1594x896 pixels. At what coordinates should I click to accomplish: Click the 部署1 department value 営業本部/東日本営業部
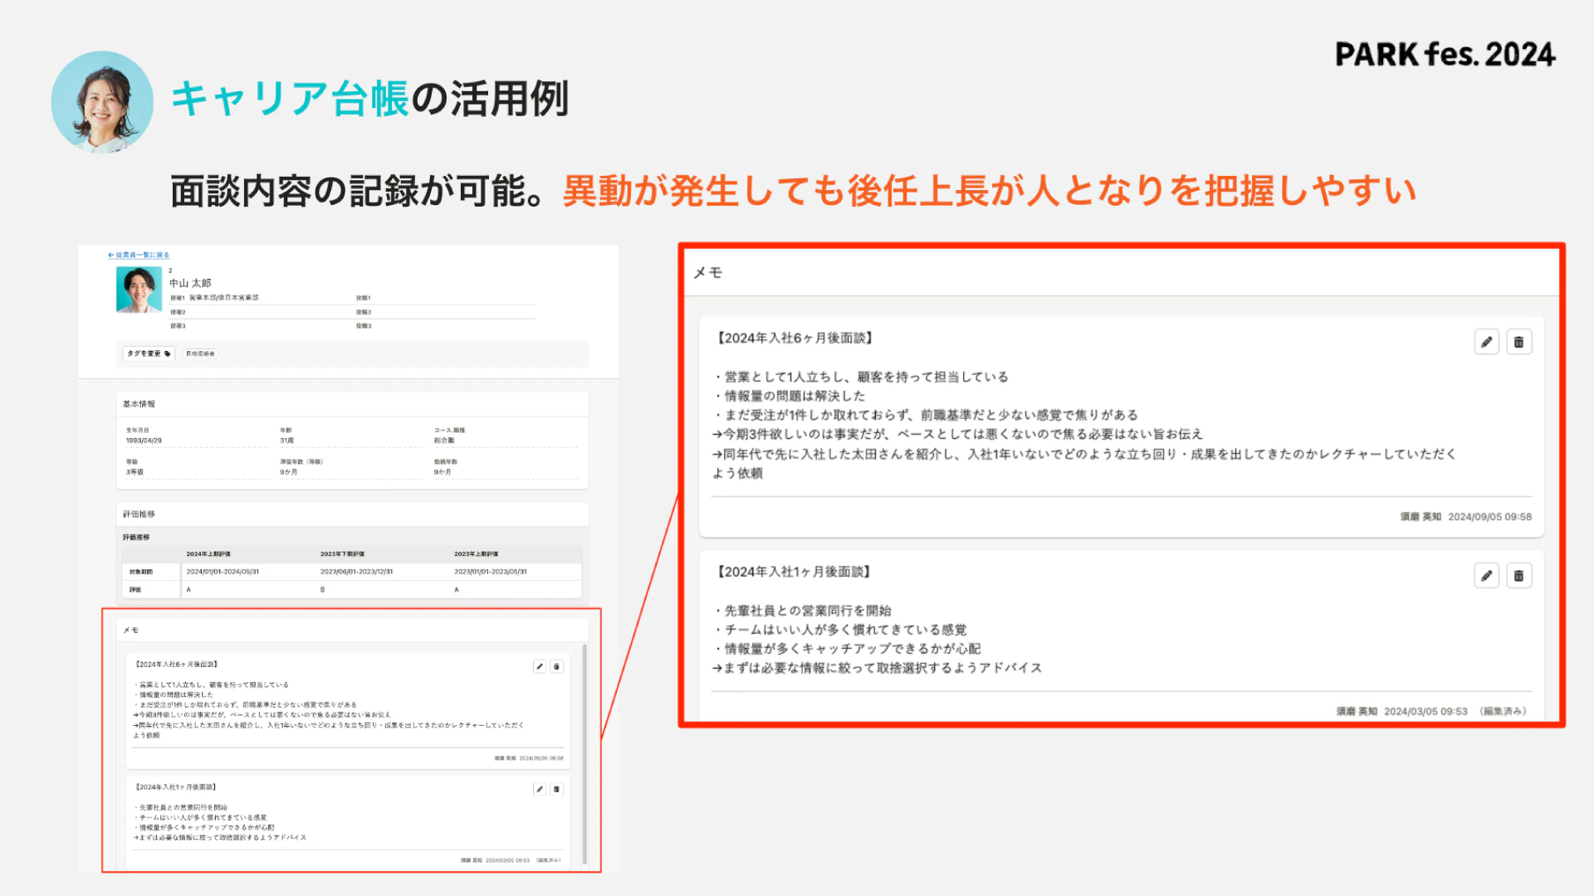[x=223, y=297]
